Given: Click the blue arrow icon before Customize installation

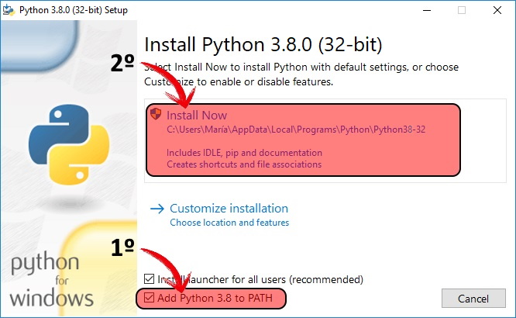Looking at the screenshot, I should tap(157, 209).
